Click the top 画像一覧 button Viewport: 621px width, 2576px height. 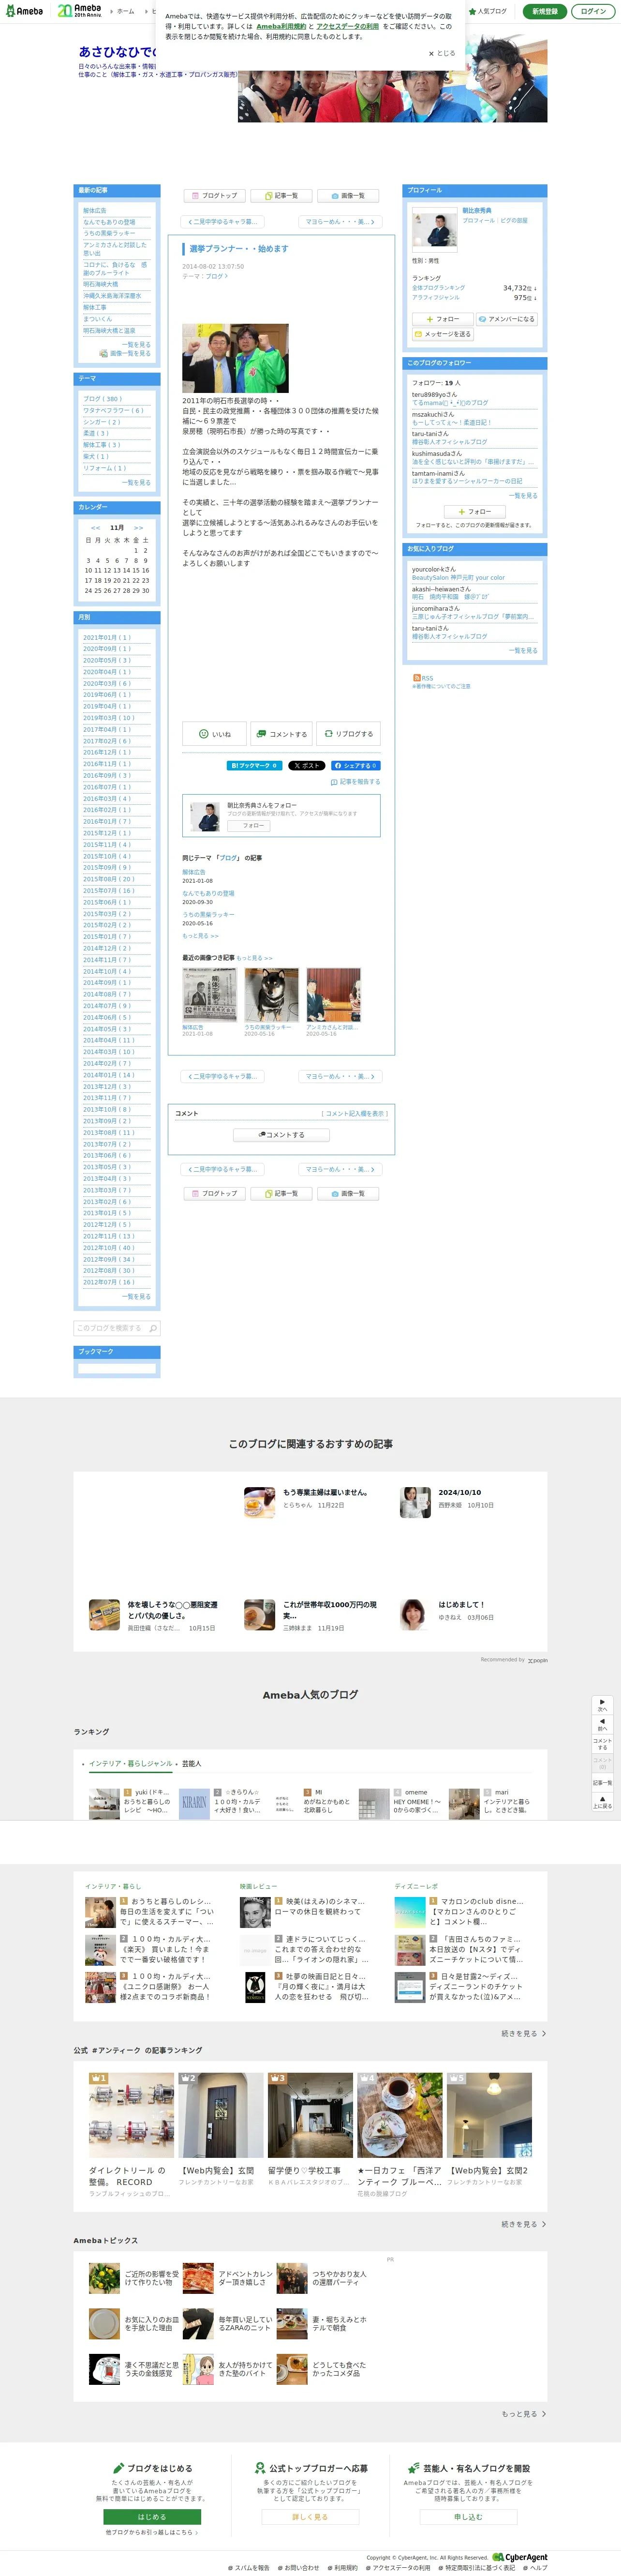348,196
